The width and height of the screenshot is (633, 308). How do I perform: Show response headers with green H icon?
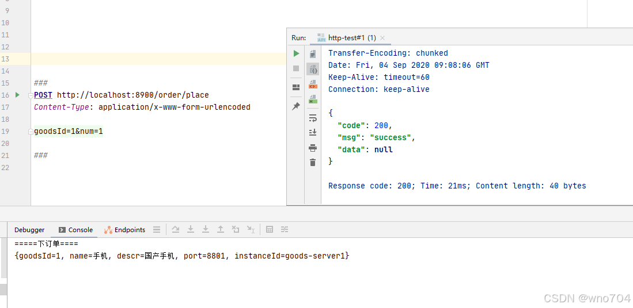coord(313,99)
